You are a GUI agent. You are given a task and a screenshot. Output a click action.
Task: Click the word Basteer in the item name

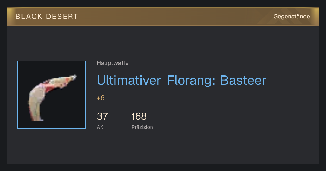243,80
